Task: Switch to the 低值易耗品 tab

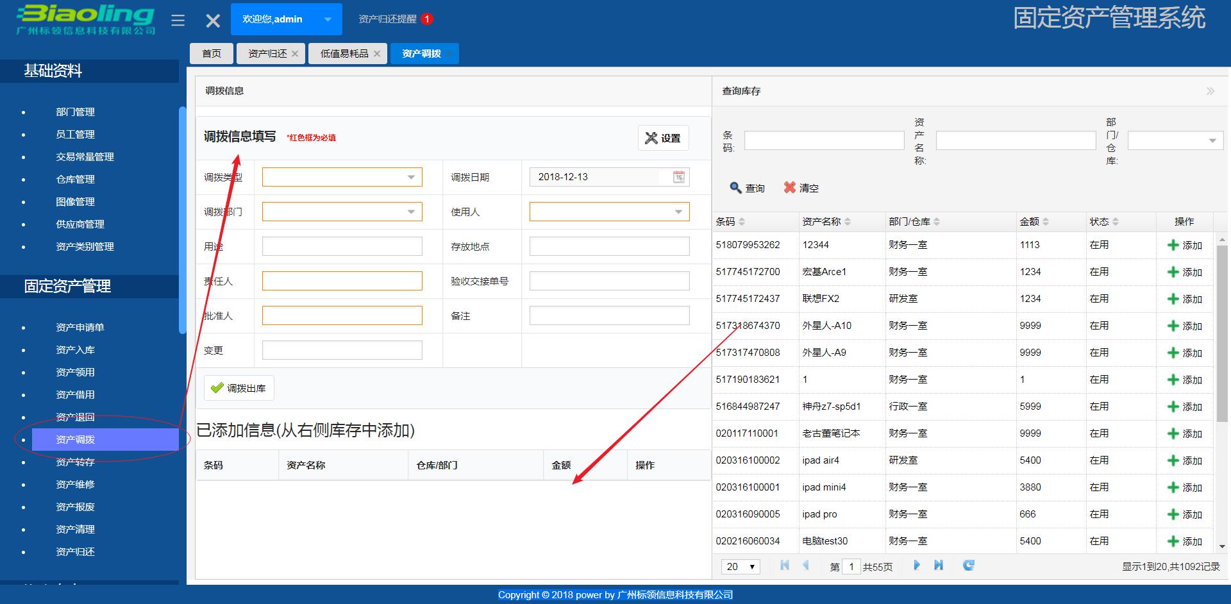Action: pyautogui.click(x=343, y=53)
